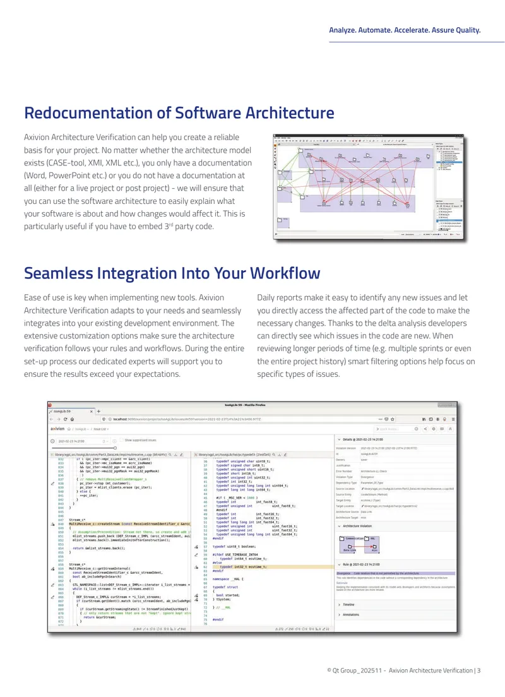
Task: Click the browser back arrow
Action: click(52, 419)
